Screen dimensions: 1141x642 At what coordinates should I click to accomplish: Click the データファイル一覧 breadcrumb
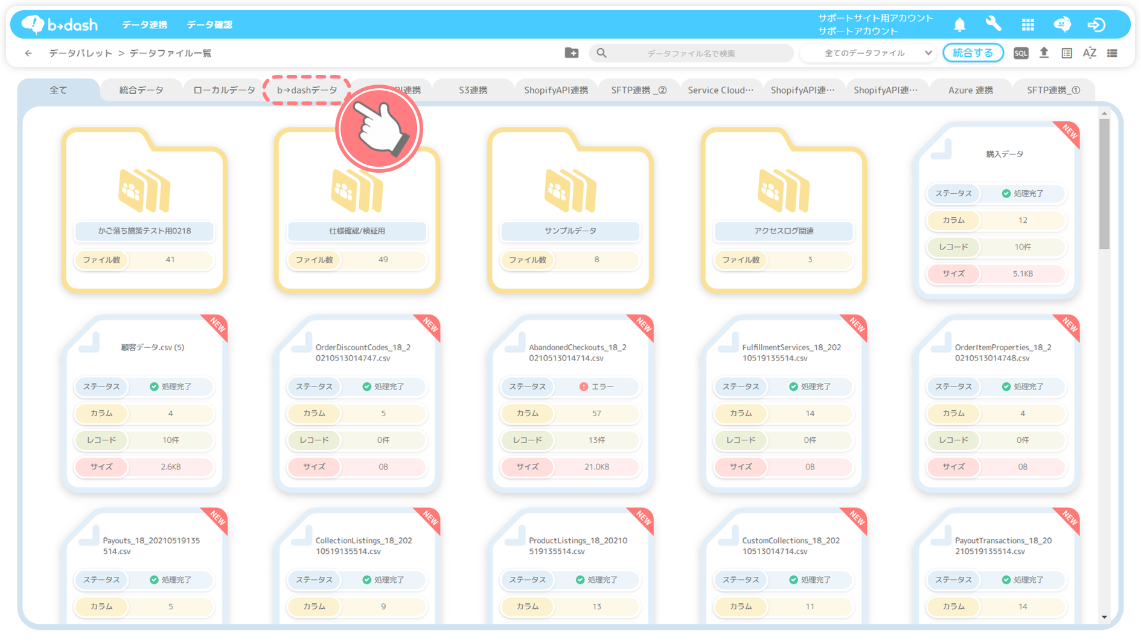170,53
